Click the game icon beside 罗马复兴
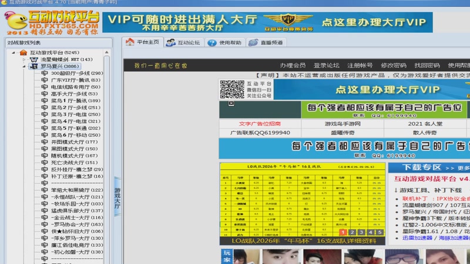Image resolution: width=470 pixels, height=264 pixels. 34,66
